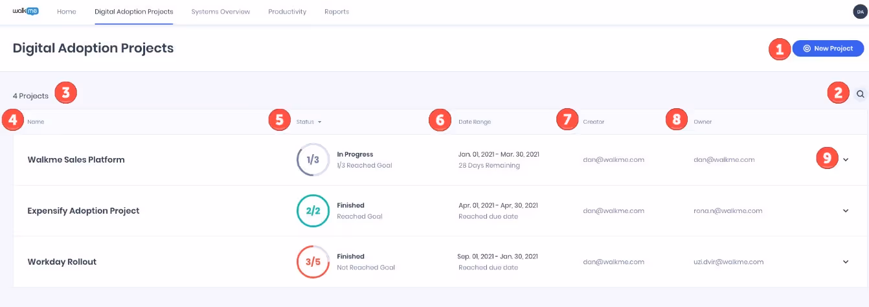
Task: Click the WalkMe logo
Action: tap(25, 11)
